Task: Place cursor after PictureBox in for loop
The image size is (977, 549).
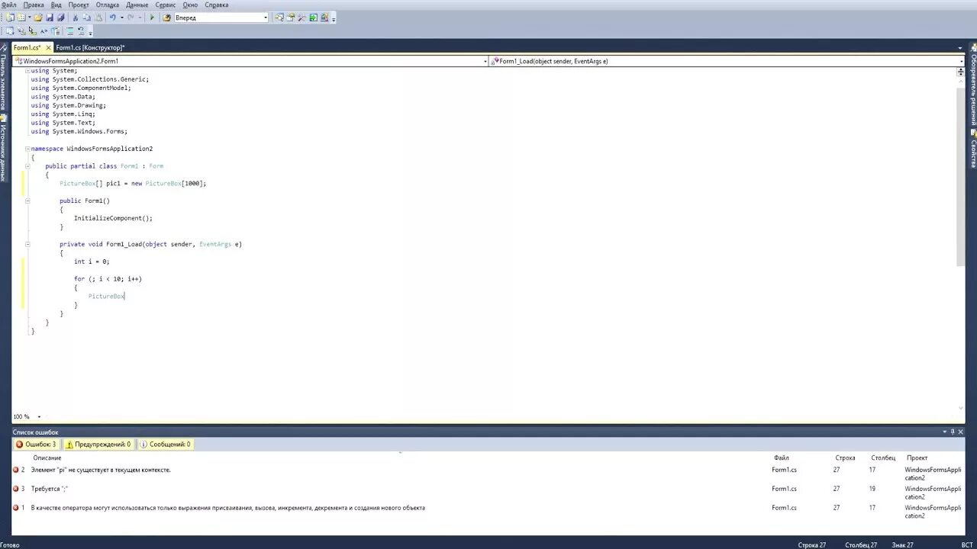Action: (x=124, y=296)
